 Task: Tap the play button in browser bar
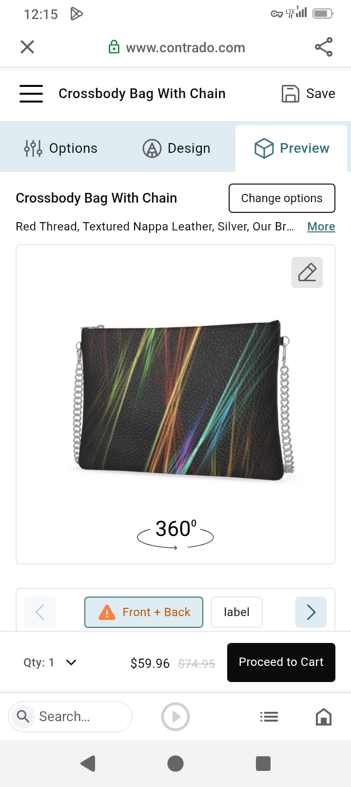[175, 717]
